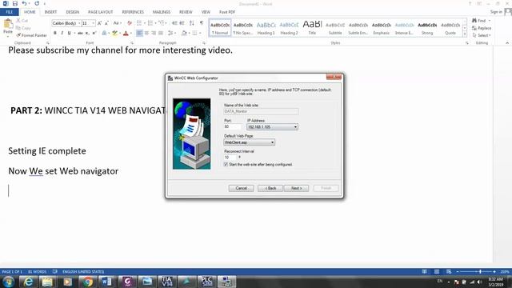Align text right
Screen dimensions: 512x288
[154, 33]
